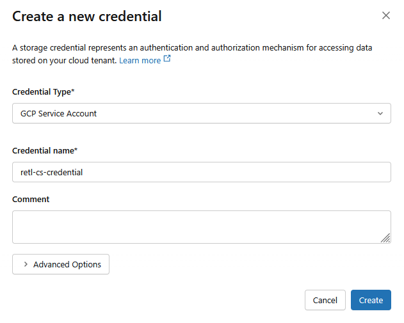Select the GCP Service Account value text
The image size is (404, 323).
coord(58,113)
